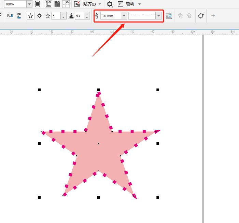Click the star points value field
Image resolution: width=239 pixels, height=223 pixels.
tap(56, 16)
